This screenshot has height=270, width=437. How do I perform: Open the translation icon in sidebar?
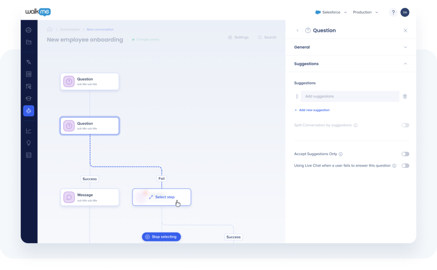pos(29,62)
